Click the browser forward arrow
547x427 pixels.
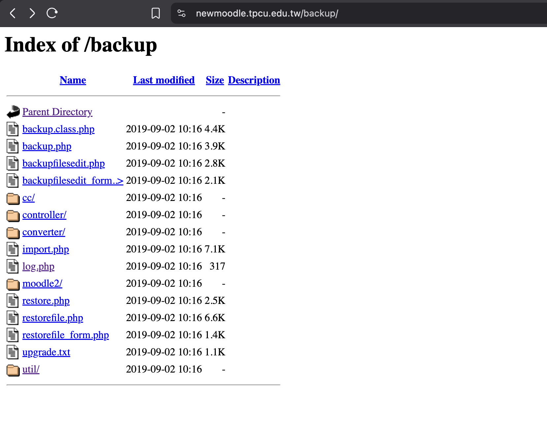point(32,13)
